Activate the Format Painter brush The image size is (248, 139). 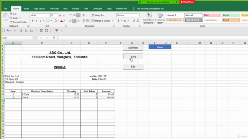11,22
